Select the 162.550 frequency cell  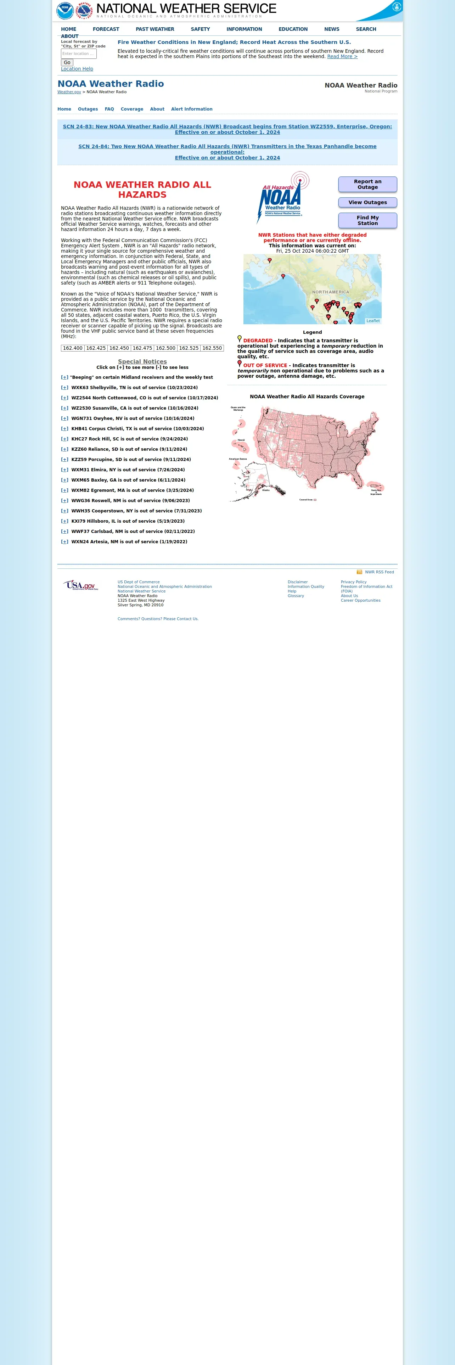pos(212,348)
